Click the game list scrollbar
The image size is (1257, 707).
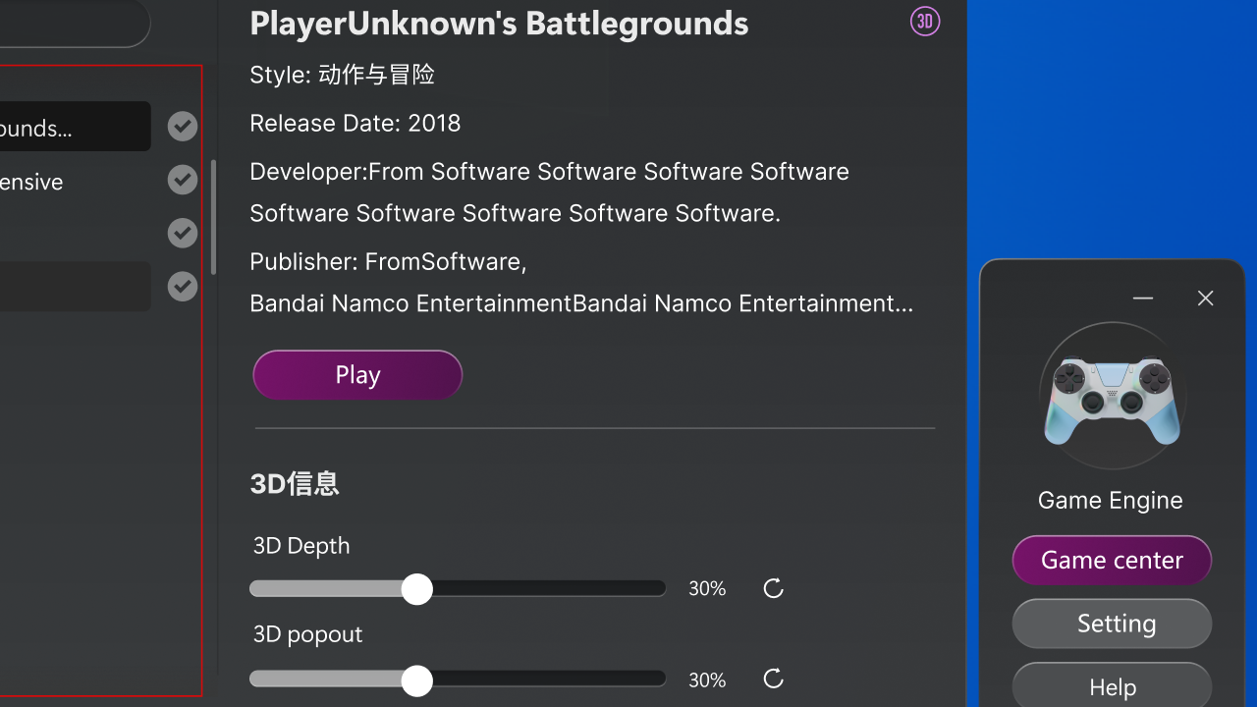tap(213, 217)
